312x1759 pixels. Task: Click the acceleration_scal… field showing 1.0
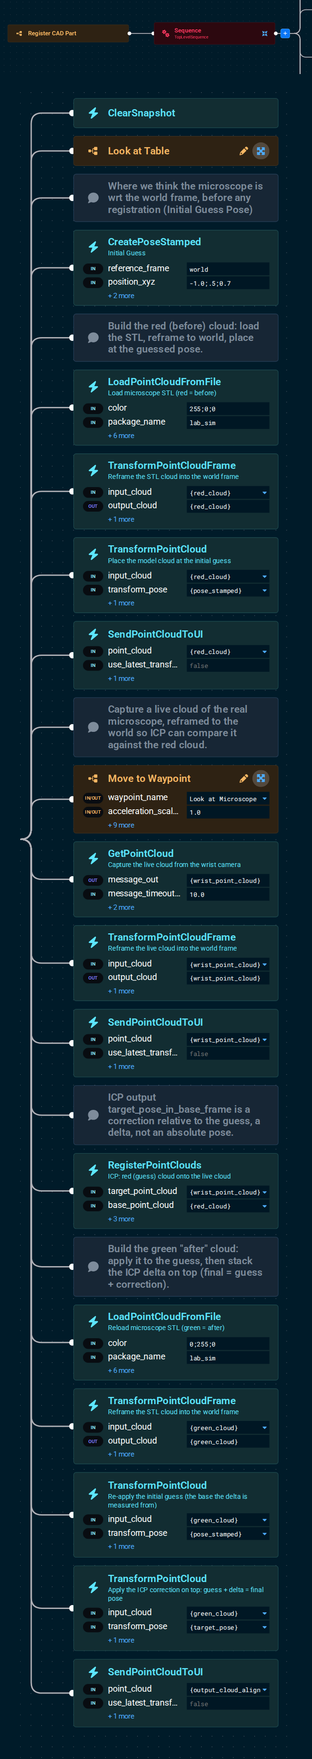[228, 812]
